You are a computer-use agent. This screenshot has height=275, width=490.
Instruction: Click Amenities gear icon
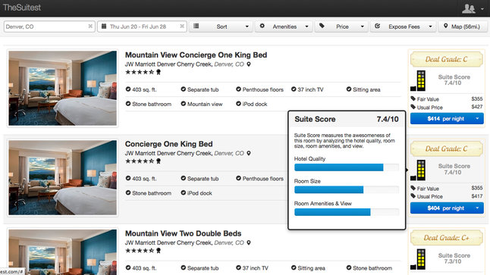pyautogui.click(x=262, y=27)
